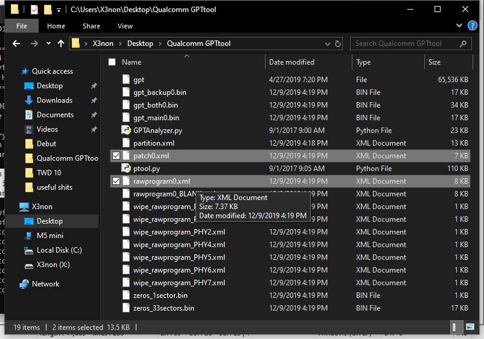484x339 pixels.
Task: Sort by the Date modified column
Action: coord(291,62)
